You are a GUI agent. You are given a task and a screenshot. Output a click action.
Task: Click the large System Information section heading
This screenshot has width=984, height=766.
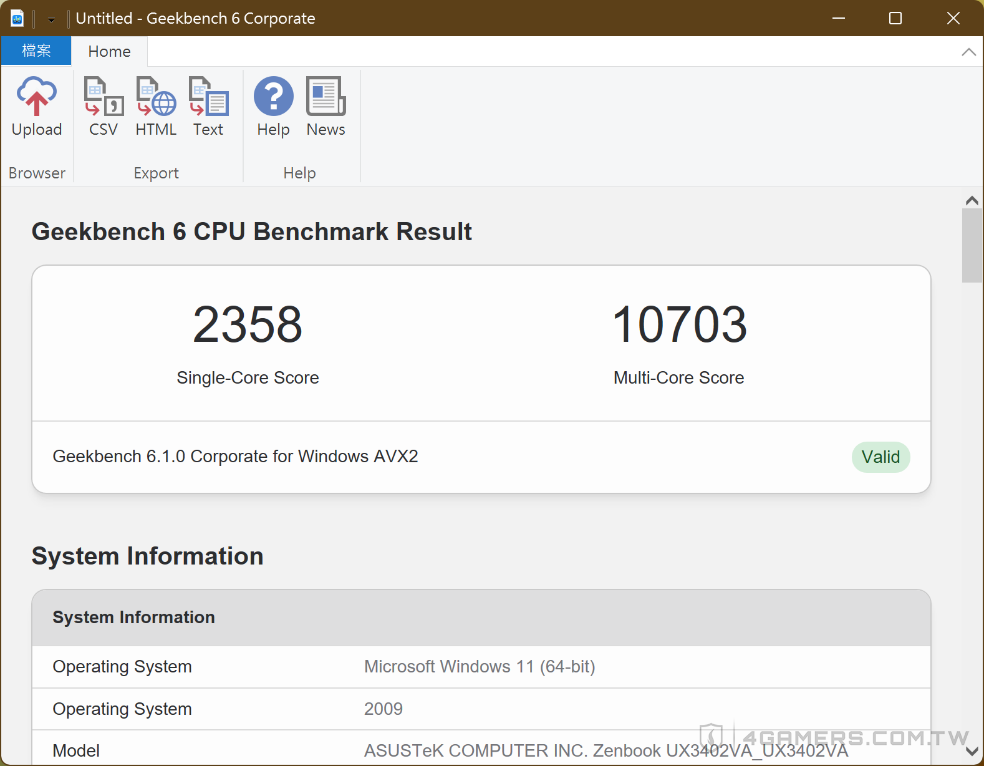(x=147, y=556)
